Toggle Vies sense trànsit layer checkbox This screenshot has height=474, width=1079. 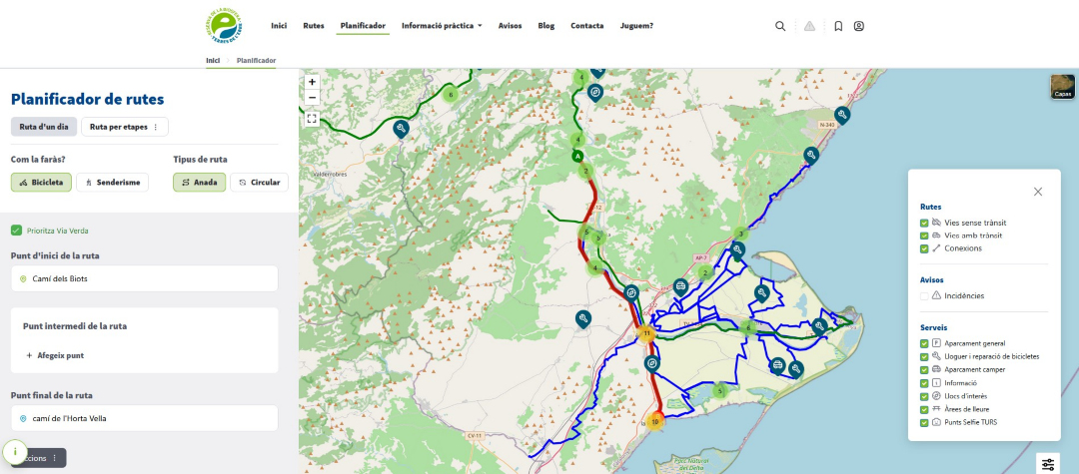click(x=924, y=223)
